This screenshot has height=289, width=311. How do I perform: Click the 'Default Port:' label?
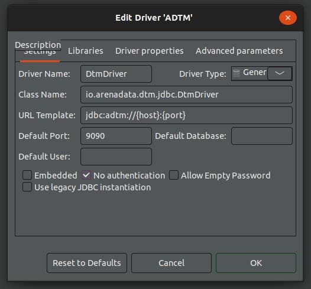click(44, 136)
